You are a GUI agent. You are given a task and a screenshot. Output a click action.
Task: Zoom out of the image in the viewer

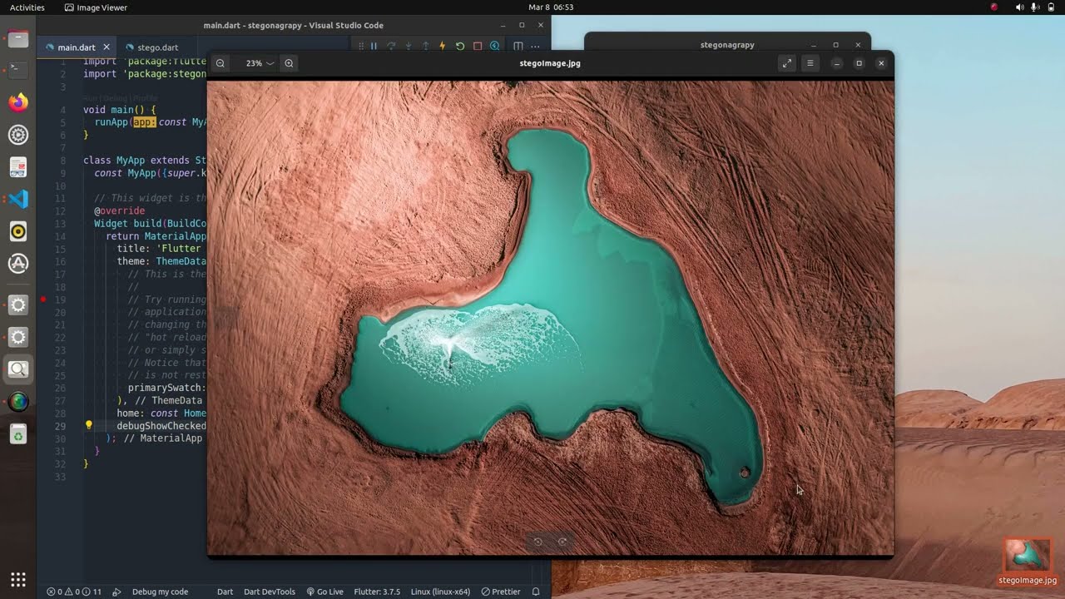(x=220, y=63)
